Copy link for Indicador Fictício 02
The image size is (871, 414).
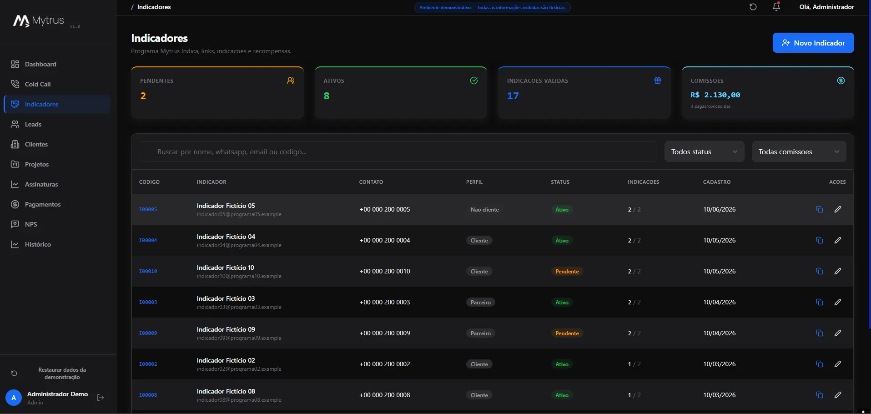820,364
